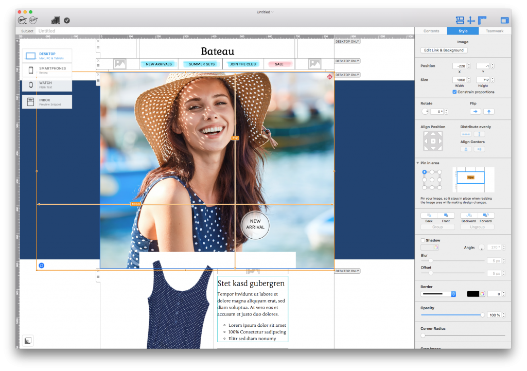527x371 pixels.
Task: Toggle the sidebar panel icon
Action: [x=504, y=21]
